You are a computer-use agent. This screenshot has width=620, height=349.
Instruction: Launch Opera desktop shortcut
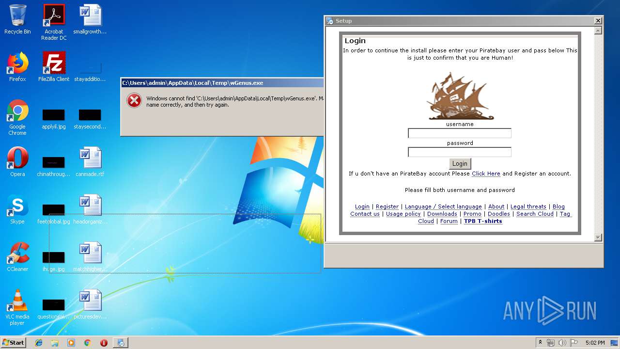pos(17,162)
